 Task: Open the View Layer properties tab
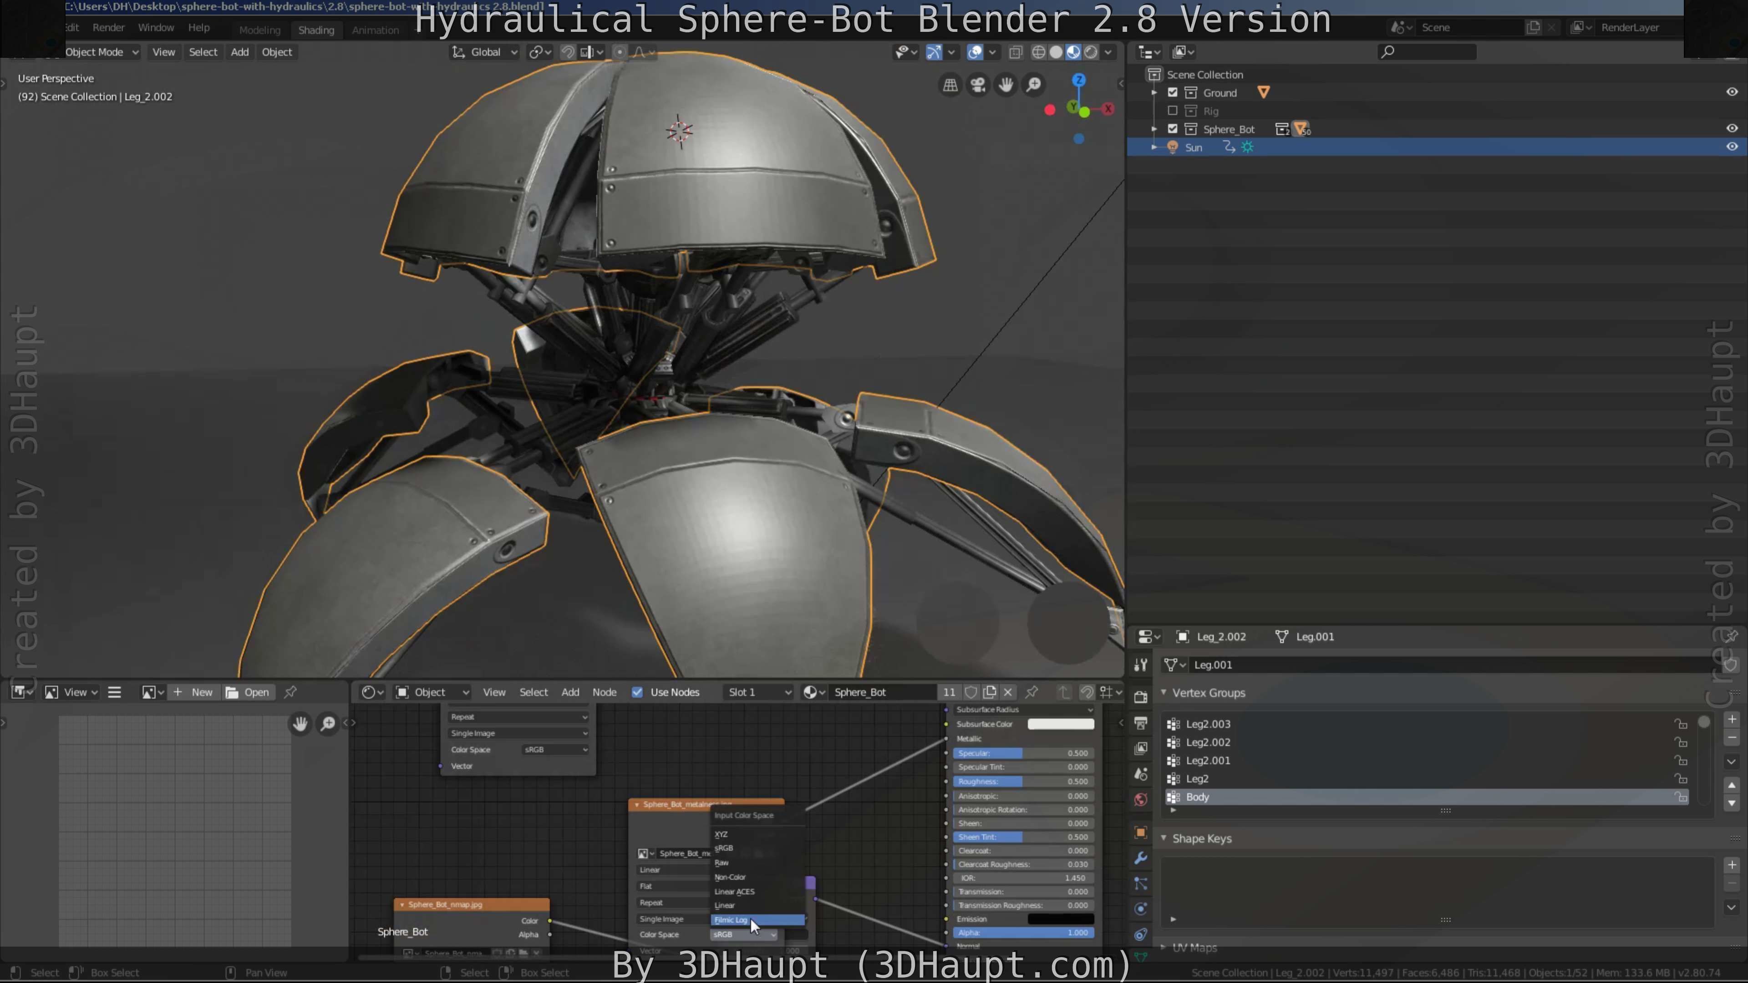pyautogui.click(x=1141, y=748)
